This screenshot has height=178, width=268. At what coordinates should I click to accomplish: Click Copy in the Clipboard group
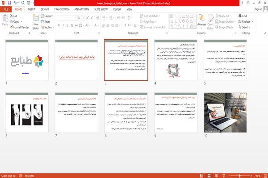click(14, 22)
